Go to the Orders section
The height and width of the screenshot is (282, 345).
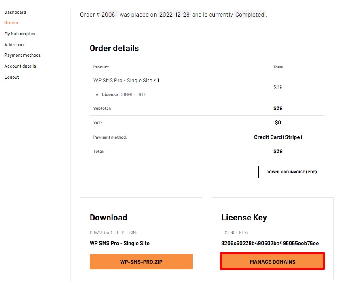click(x=11, y=23)
